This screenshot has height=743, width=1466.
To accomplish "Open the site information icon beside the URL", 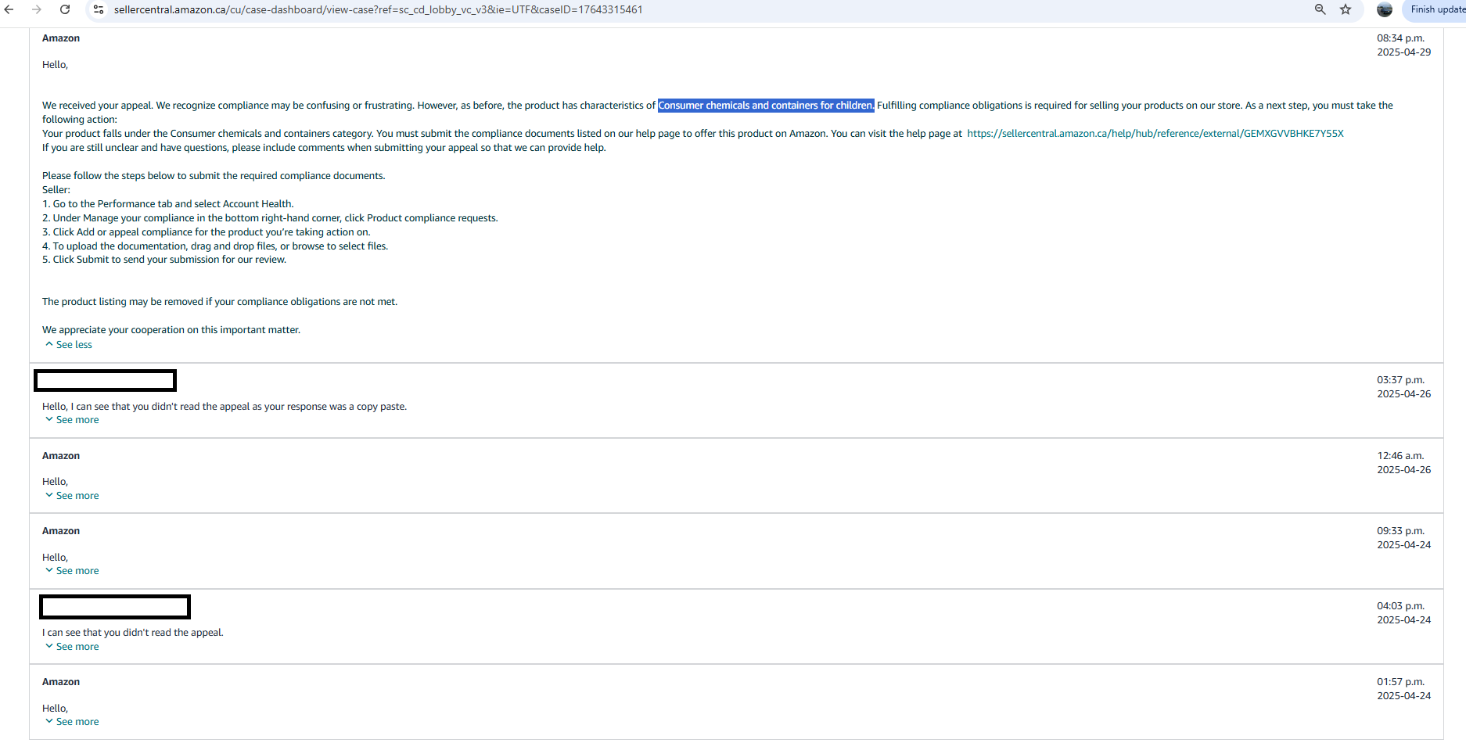I will point(99,9).
